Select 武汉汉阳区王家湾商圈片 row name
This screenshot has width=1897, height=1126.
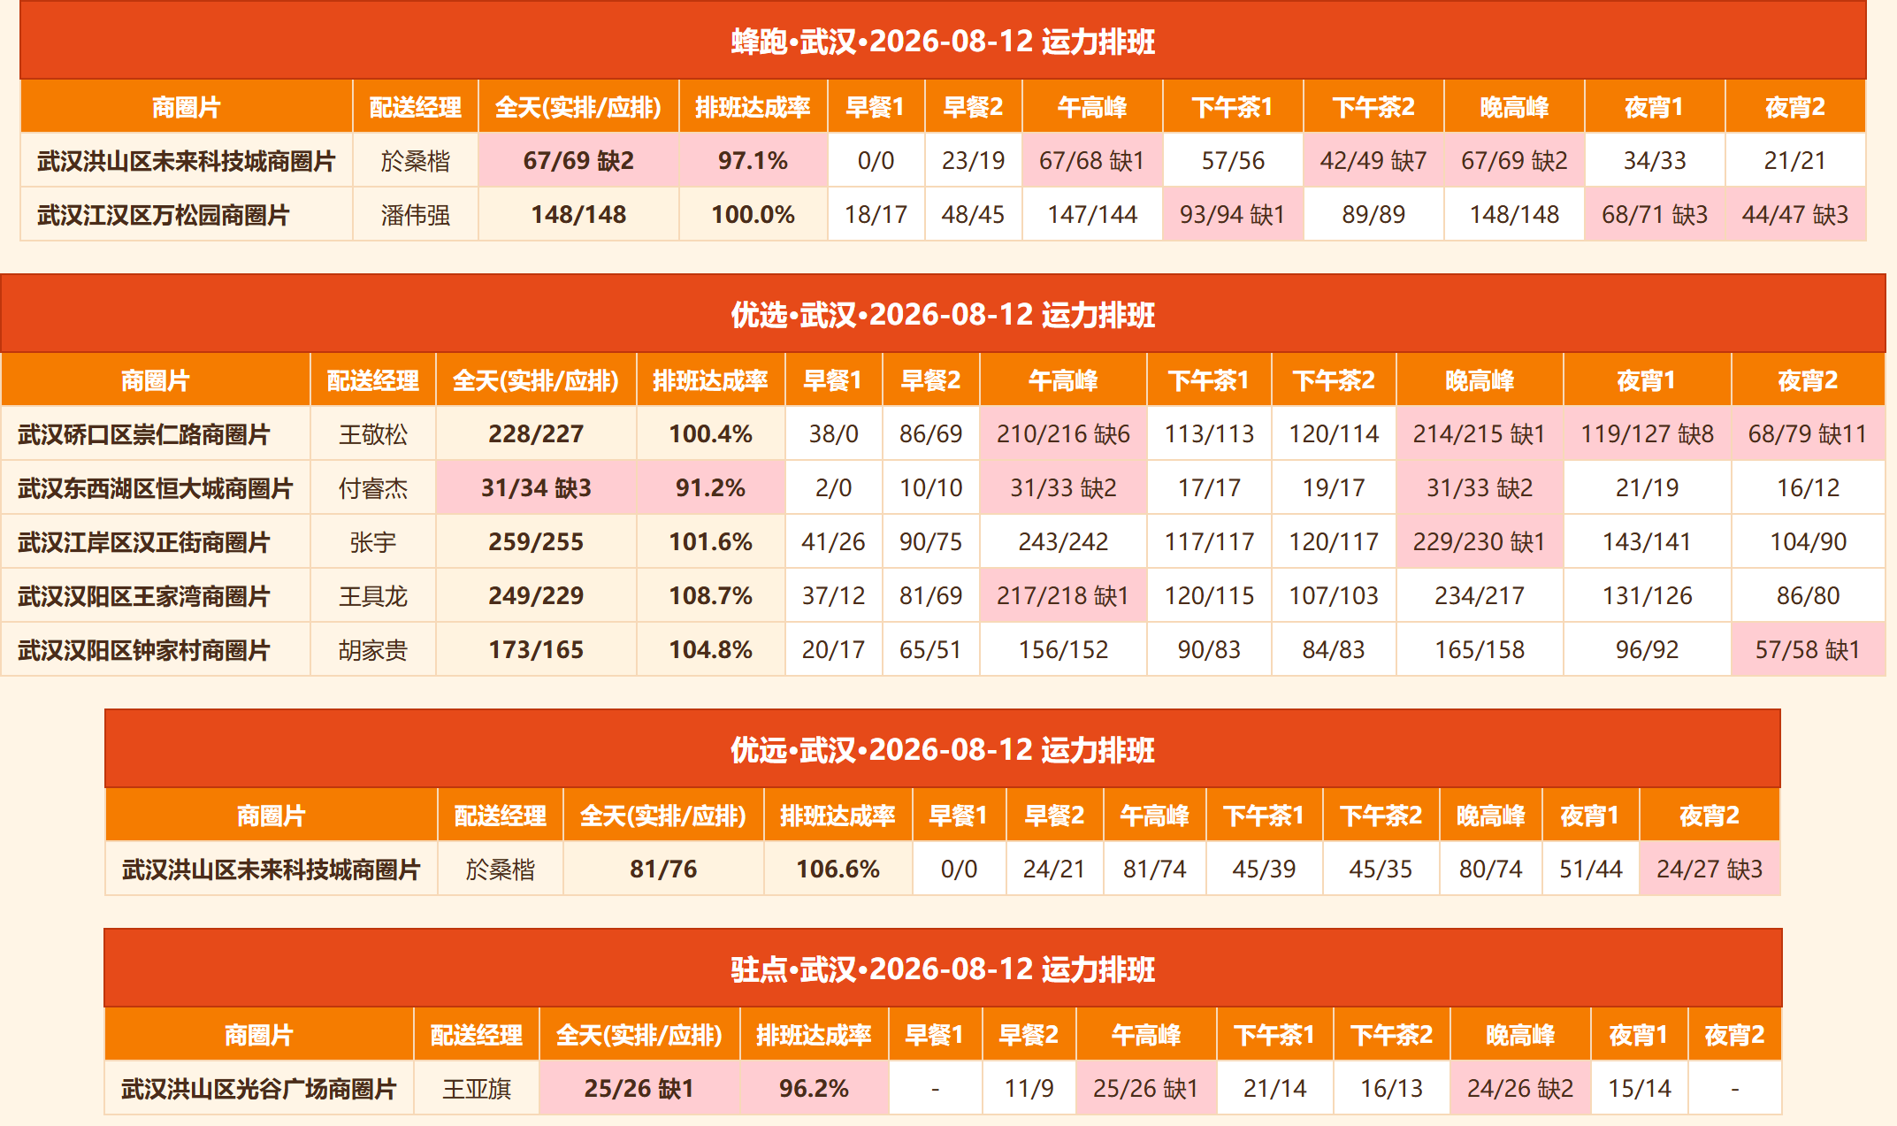point(144,596)
